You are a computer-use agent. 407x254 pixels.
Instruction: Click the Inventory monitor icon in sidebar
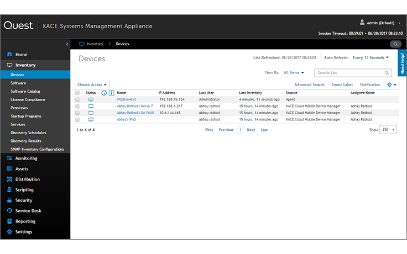tap(9, 65)
